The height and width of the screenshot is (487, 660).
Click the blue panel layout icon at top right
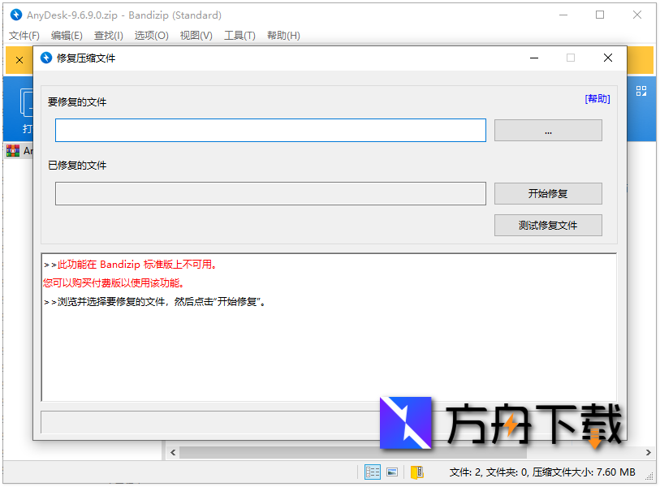641,89
